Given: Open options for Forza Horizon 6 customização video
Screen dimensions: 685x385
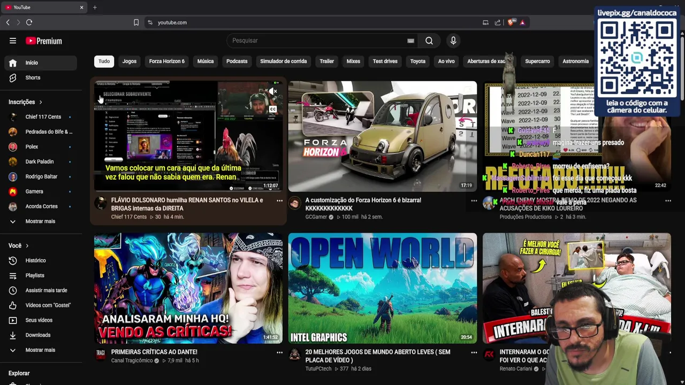Looking at the screenshot, I should click(x=474, y=201).
